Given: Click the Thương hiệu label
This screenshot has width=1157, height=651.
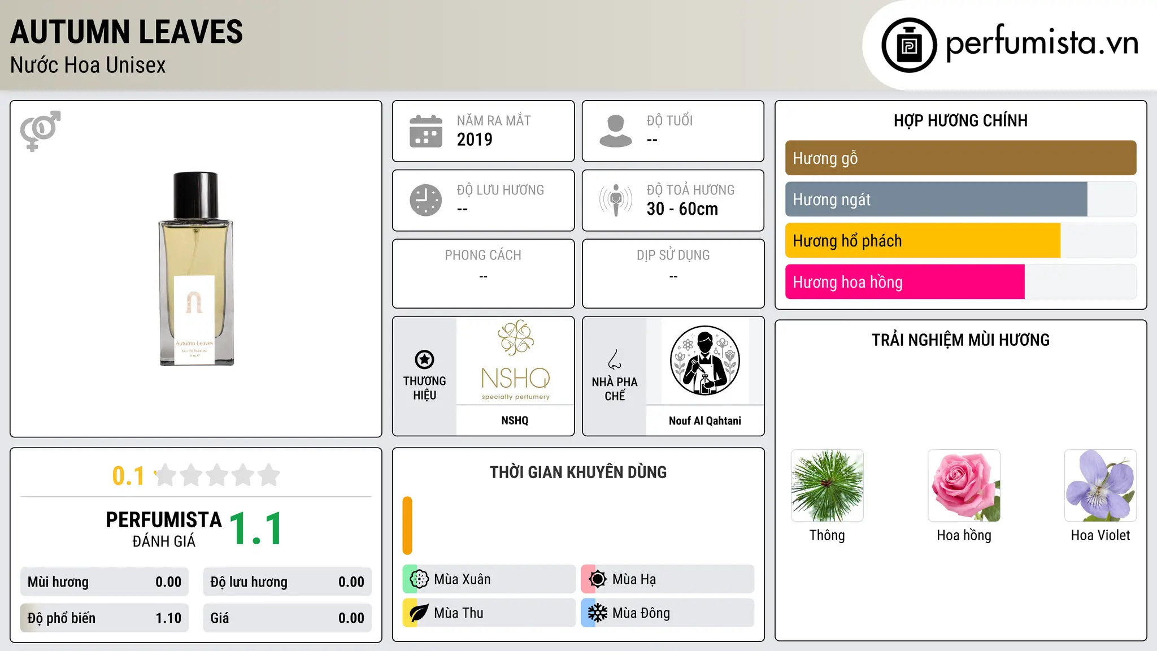Looking at the screenshot, I should click(424, 388).
